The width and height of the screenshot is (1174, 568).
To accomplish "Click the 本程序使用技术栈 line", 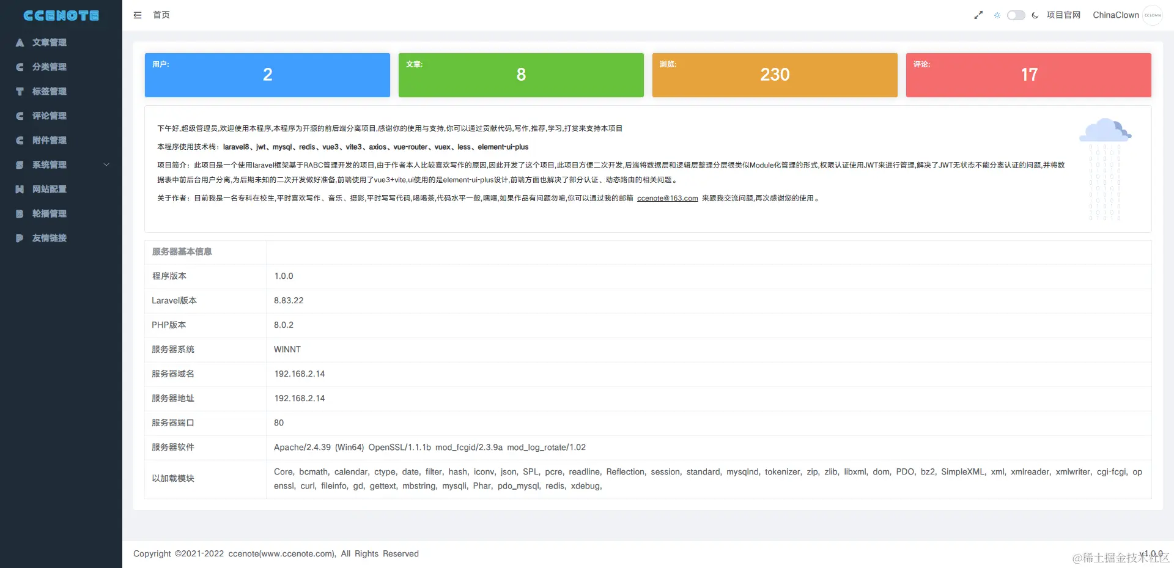I will pyautogui.click(x=343, y=147).
